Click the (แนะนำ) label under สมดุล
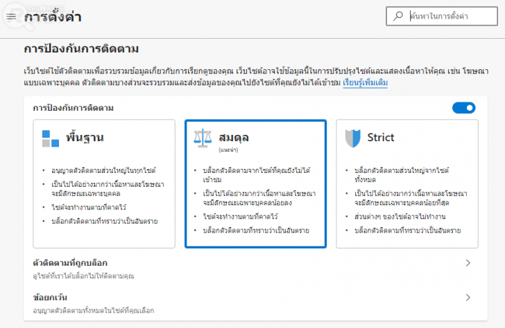 click(x=228, y=149)
